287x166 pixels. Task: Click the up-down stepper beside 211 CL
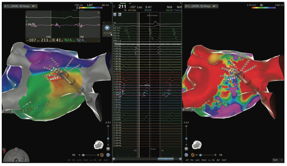pyautogui.click(x=114, y=6)
